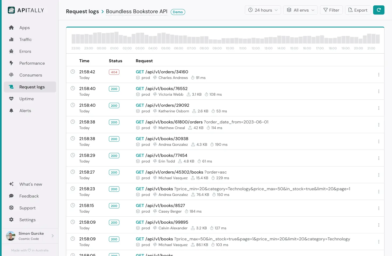The height and width of the screenshot is (256, 392).
Task: Click the GET /api/v1/books/99895 request
Action: click(x=162, y=222)
